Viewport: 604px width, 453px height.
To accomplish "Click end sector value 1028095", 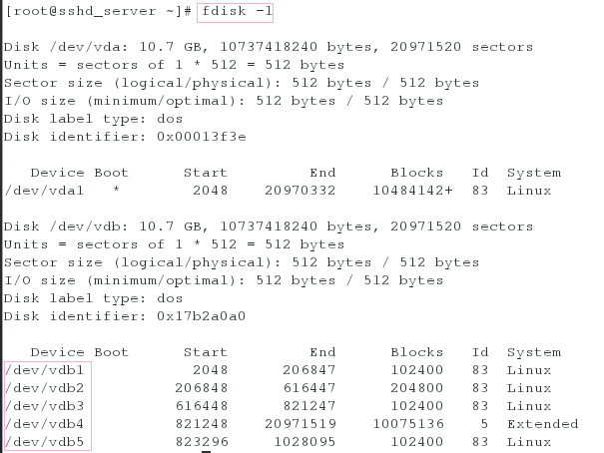I will click(x=304, y=442).
